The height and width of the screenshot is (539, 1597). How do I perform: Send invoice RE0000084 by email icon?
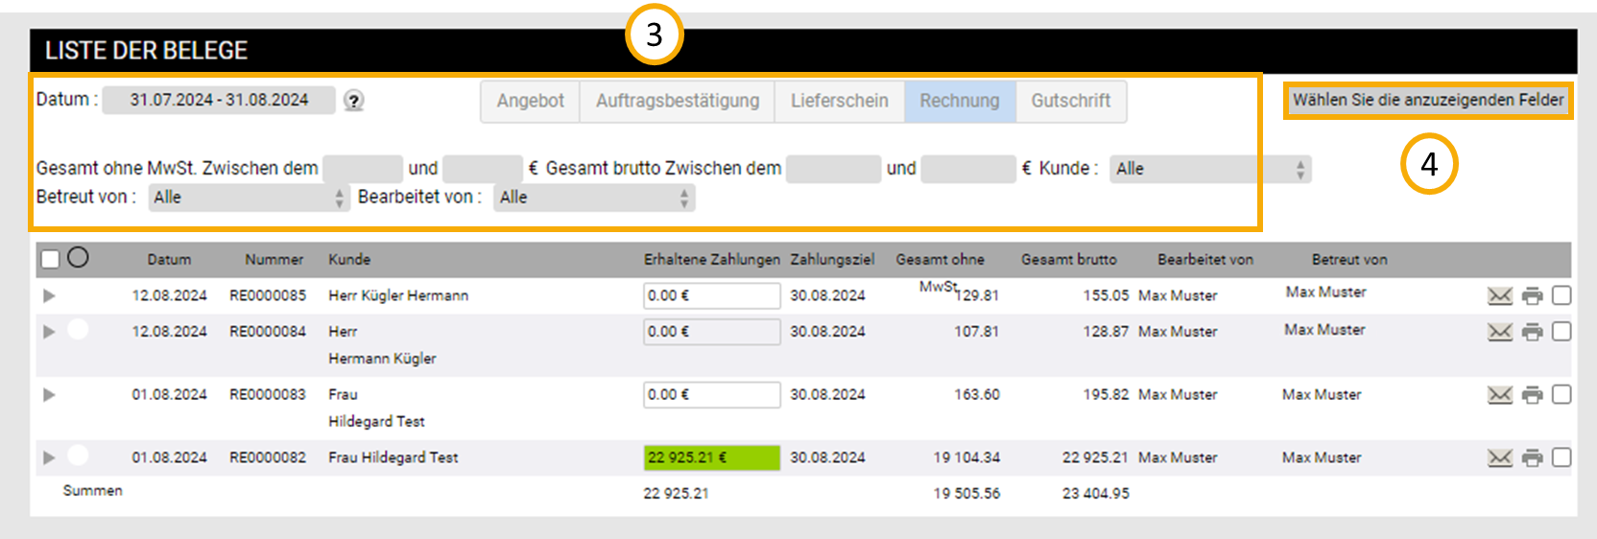tap(1499, 332)
